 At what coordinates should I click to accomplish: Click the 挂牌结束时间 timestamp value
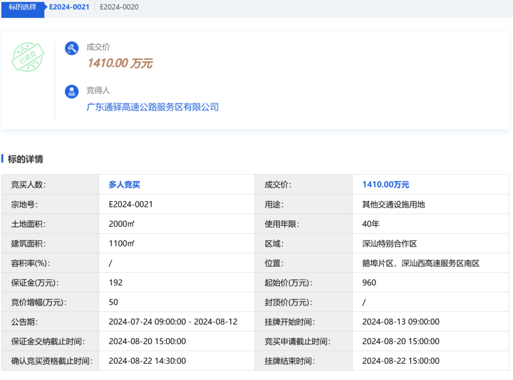coord(400,361)
